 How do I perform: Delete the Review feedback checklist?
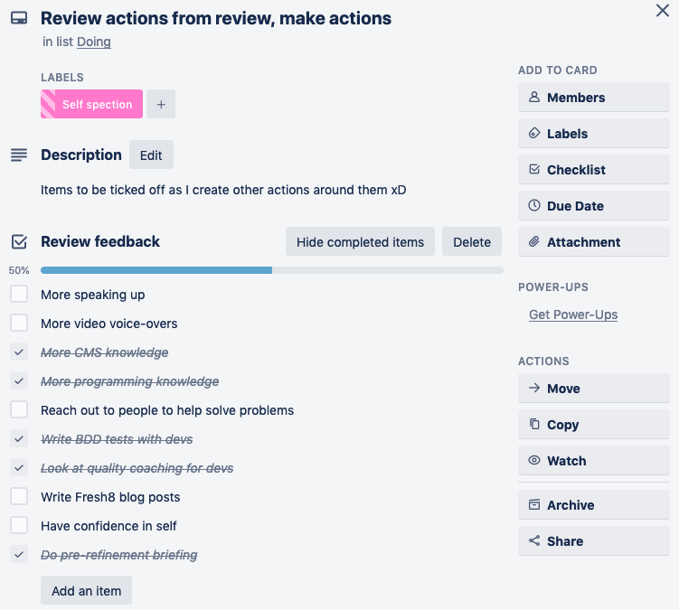(472, 242)
